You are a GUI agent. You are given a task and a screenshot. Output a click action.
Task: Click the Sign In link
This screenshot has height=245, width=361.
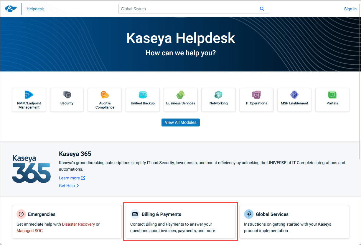(x=350, y=9)
